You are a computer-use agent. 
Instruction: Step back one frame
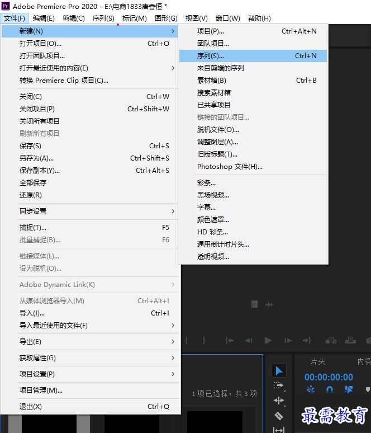[249, 341]
